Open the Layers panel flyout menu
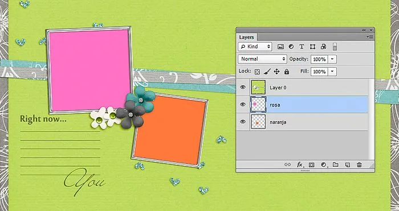The width and height of the screenshot is (399, 211). tap(370, 37)
